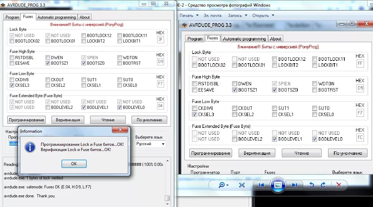Uncheck BODLEVEL0 in left AVRDUDE window
This screenshot has height=207, width=373.
tap(119, 107)
